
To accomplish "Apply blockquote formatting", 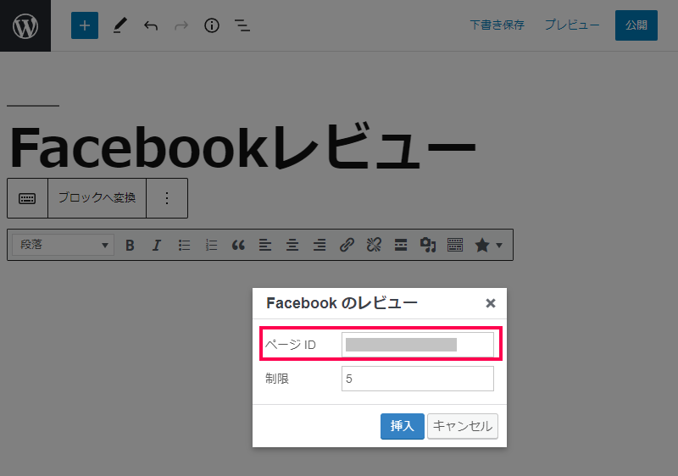I will [238, 246].
